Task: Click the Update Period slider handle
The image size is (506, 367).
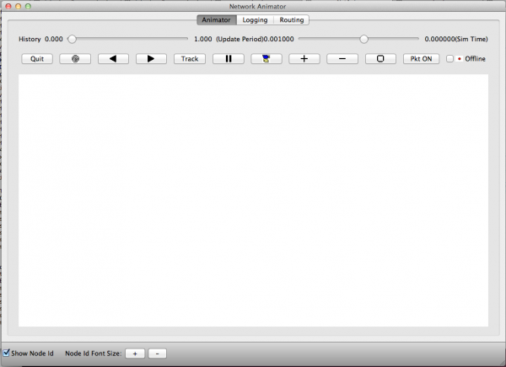Action: click(x=363, y=39)
